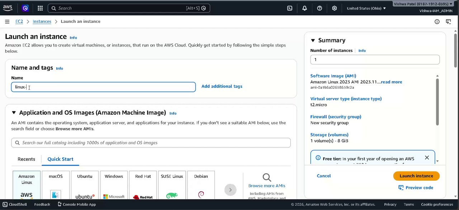Select the Ubuntu AMI tile
The height and width of the screenshot is (210, 459).
(85, 185)
